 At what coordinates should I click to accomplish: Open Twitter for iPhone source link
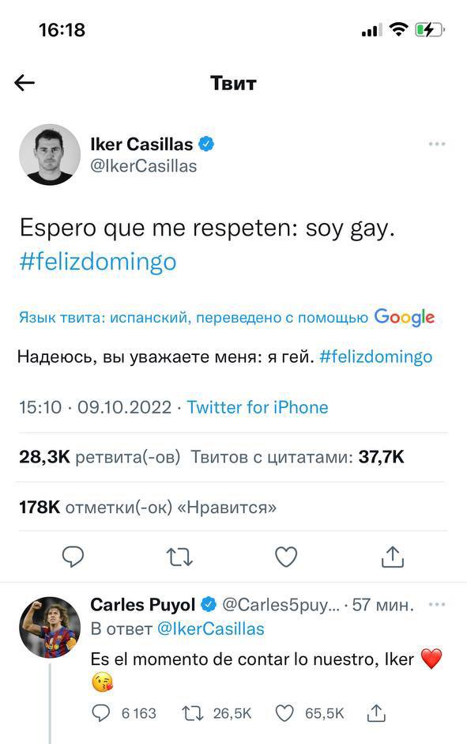(258, 407)
